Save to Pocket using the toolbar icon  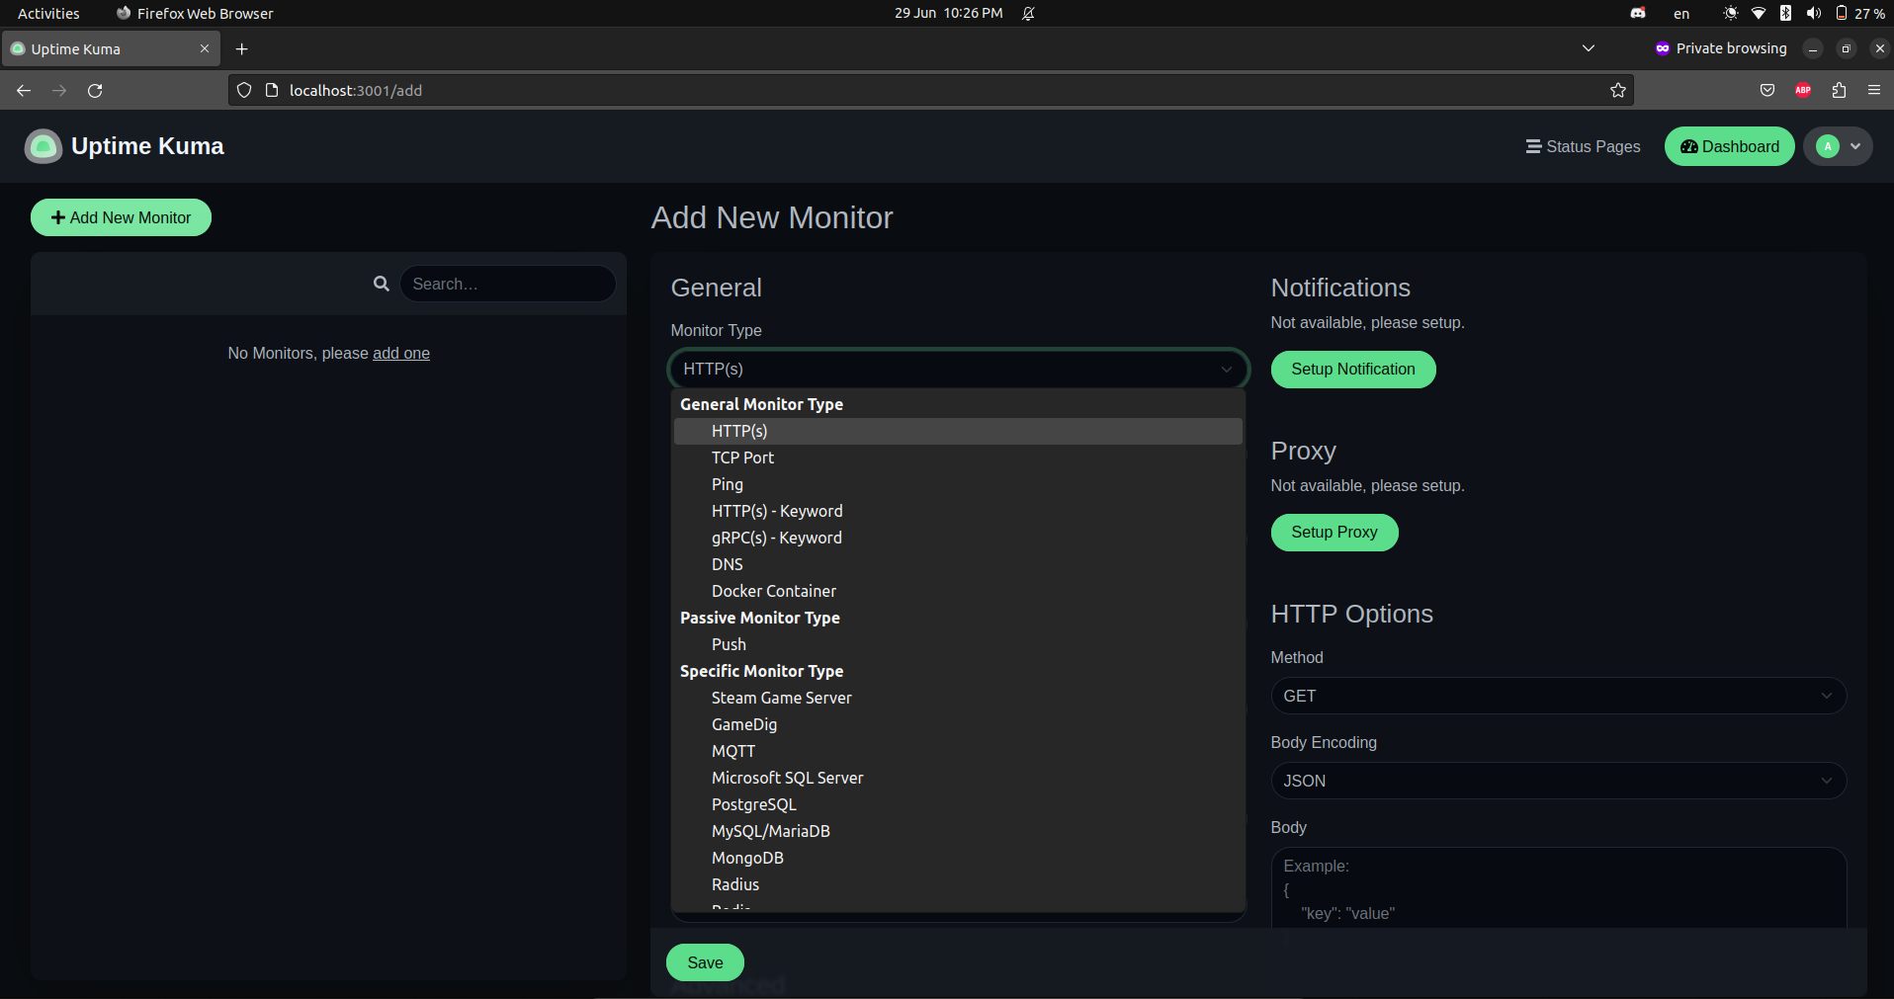(x=1767, y=90)
